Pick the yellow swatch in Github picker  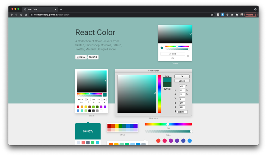(117, 126)
